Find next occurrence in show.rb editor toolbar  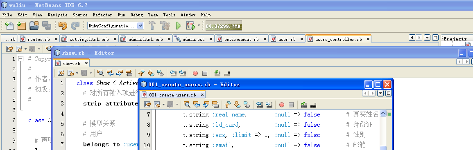click(x=120, y=73)
